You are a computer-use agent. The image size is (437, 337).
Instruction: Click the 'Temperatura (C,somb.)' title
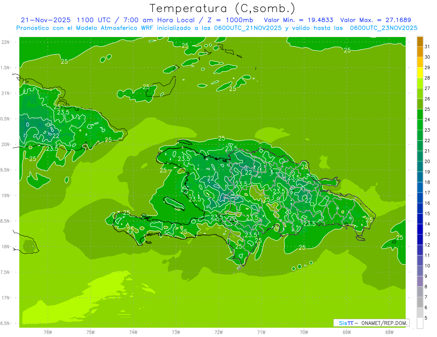(x=223, y=8)
